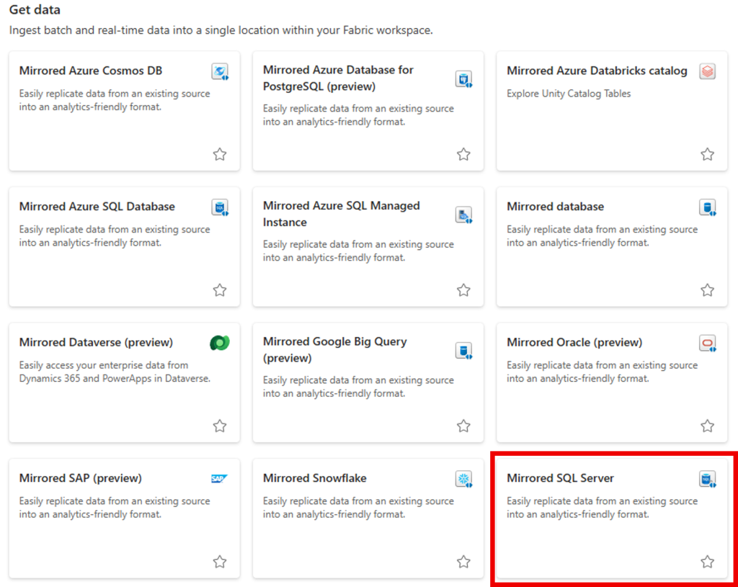
Task: Click the Mirrored database icon
Action: 707,207
